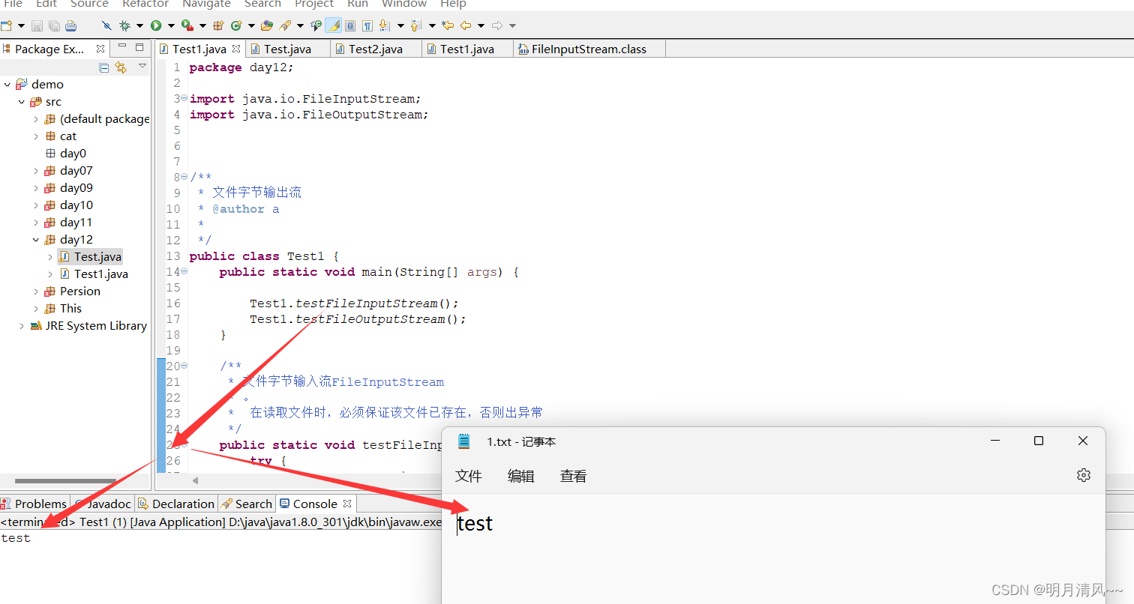Image resolution: width=1134 pixels, height=604 pixels.
Task: Expand the cat package
Action: tap(35, 136)
